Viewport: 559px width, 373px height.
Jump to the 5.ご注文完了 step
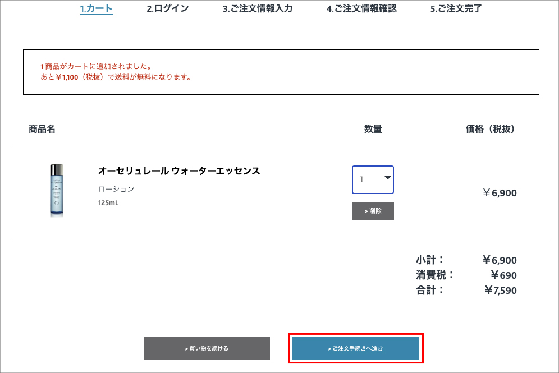click(x=456, y=8)
